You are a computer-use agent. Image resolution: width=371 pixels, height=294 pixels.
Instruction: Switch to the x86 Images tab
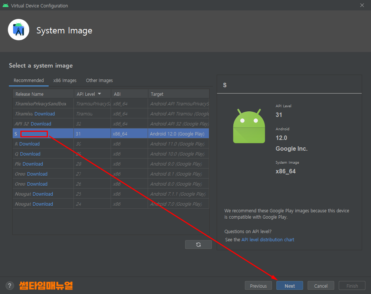click(x=65, y=81)
